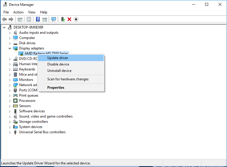Select the DESKTOP-8M0E08R computer name

[x=28, y=27]
